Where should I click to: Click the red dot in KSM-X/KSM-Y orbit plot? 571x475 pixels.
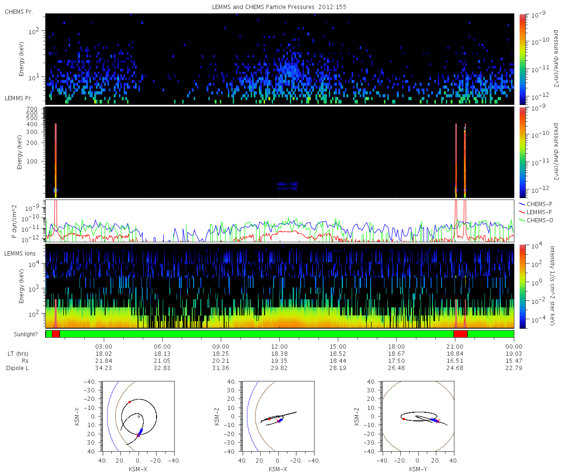click(129, 402)
